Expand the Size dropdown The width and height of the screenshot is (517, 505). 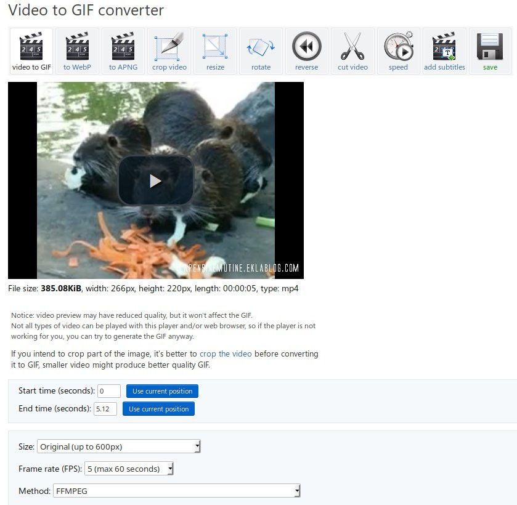click(x=119, y=446)
